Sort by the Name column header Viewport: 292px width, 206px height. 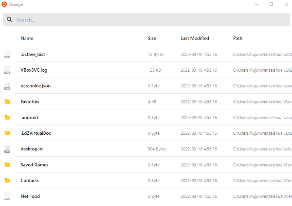click(x=27, y=38)
